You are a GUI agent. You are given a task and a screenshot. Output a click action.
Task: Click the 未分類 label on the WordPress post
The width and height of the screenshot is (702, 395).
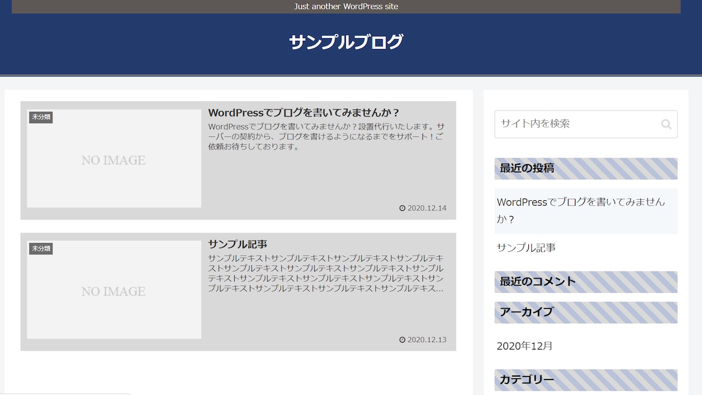(41, 117)
